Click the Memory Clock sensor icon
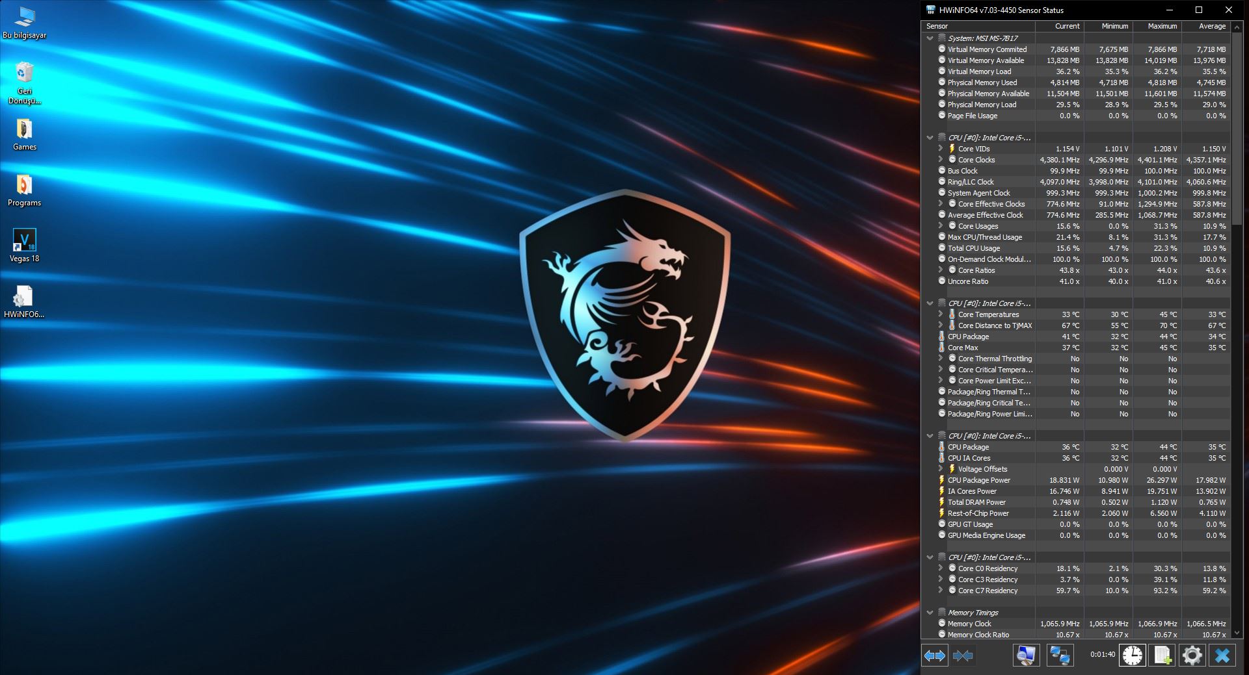 pyautogui.click(x=942, y=624)
